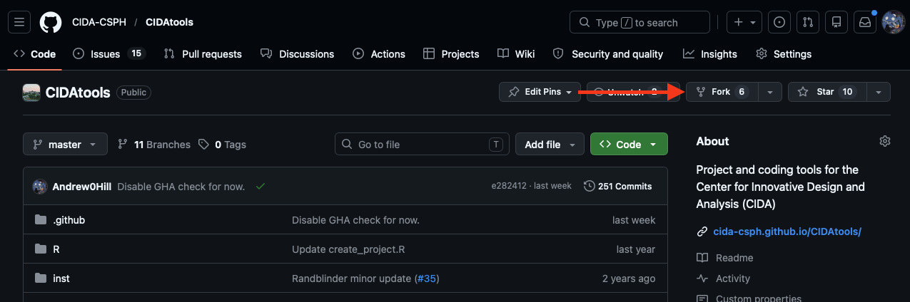Expand the fork options arrow

pos(769,92)
